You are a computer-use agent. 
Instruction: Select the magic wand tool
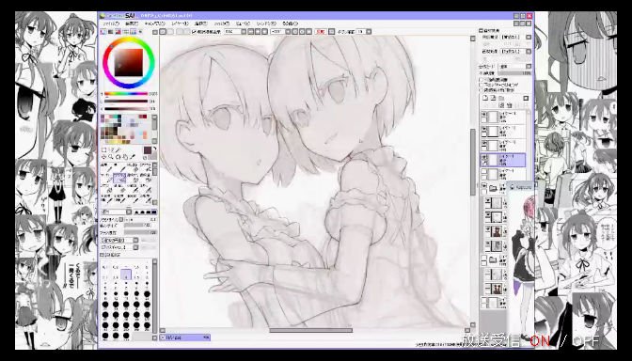pos(118,149)
